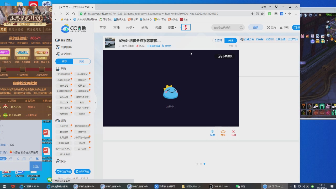336x189 pixels.
Task: Open 视频 nav tab
Action: pos(158,28)
